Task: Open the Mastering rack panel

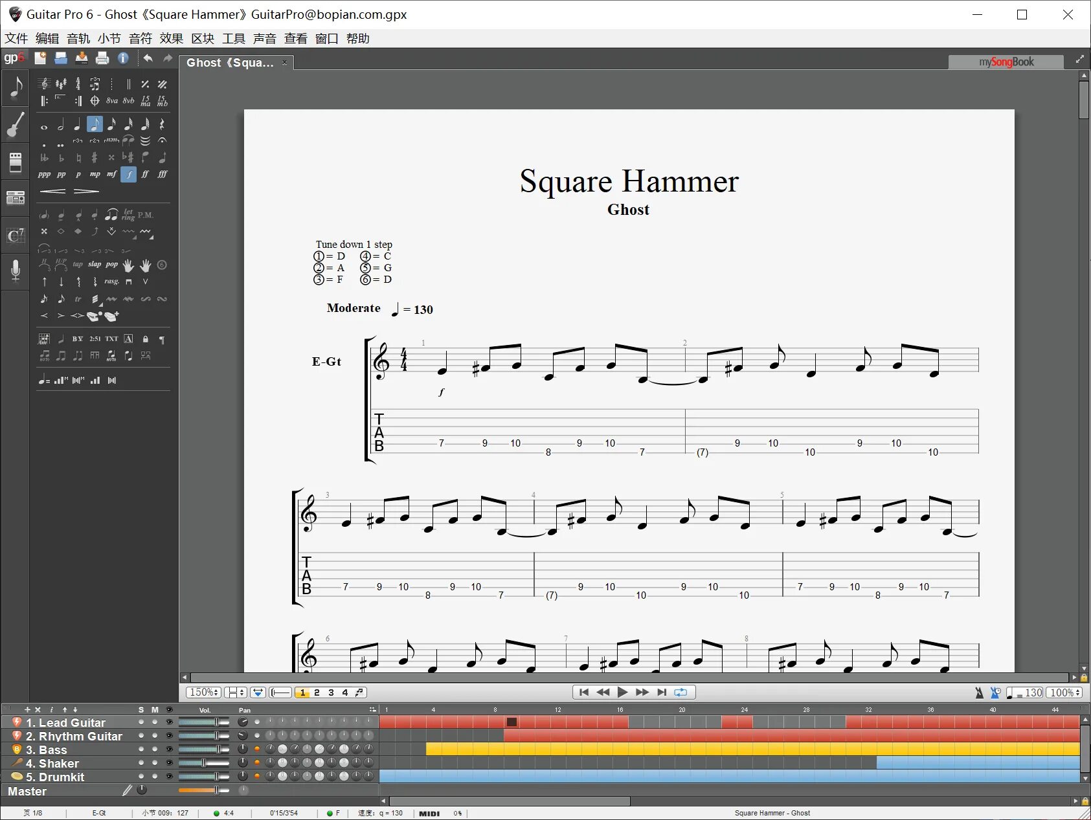Action: (x=16, y=197)
